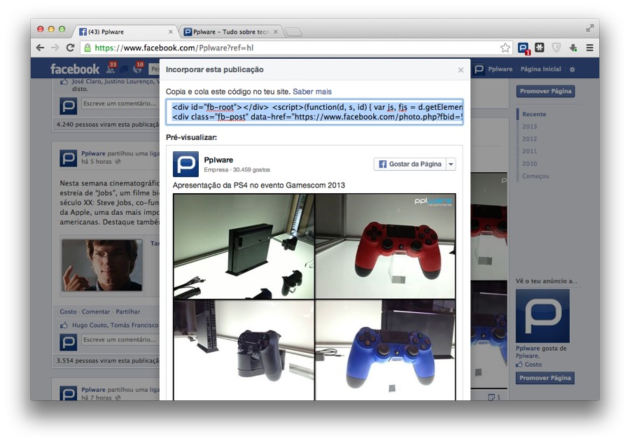Close the (43) Pplware Facebook tab
The height and width of the screenshot is (443, 630).
(170, 31)
